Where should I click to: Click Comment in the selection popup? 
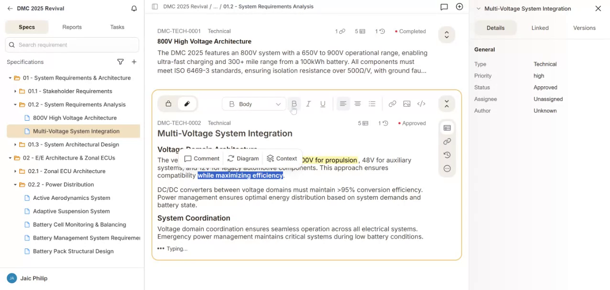tap(202, 158)
